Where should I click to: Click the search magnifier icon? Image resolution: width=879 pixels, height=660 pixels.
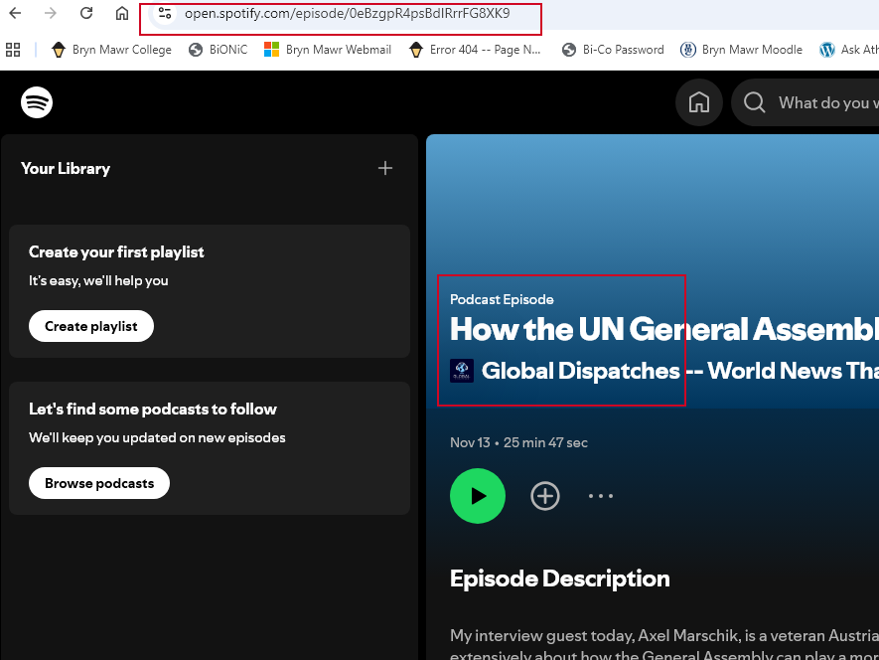(755, 102)
